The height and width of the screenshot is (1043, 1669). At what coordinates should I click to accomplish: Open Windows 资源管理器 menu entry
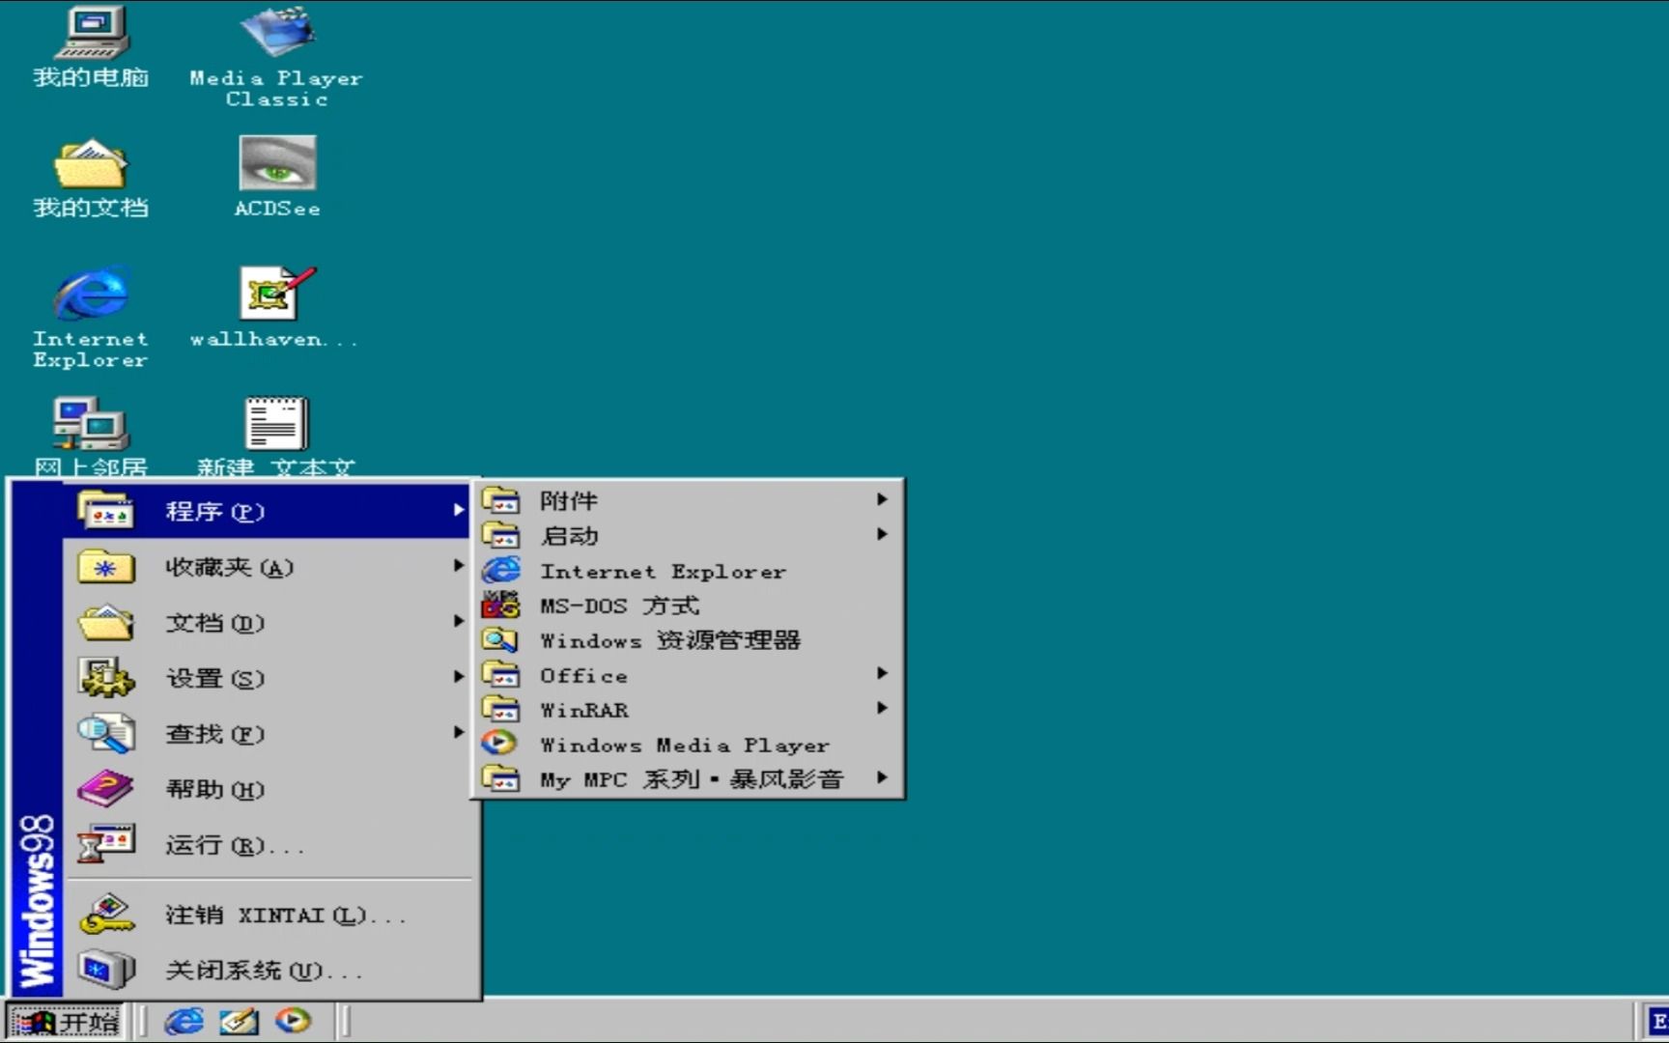coord(688,640)
